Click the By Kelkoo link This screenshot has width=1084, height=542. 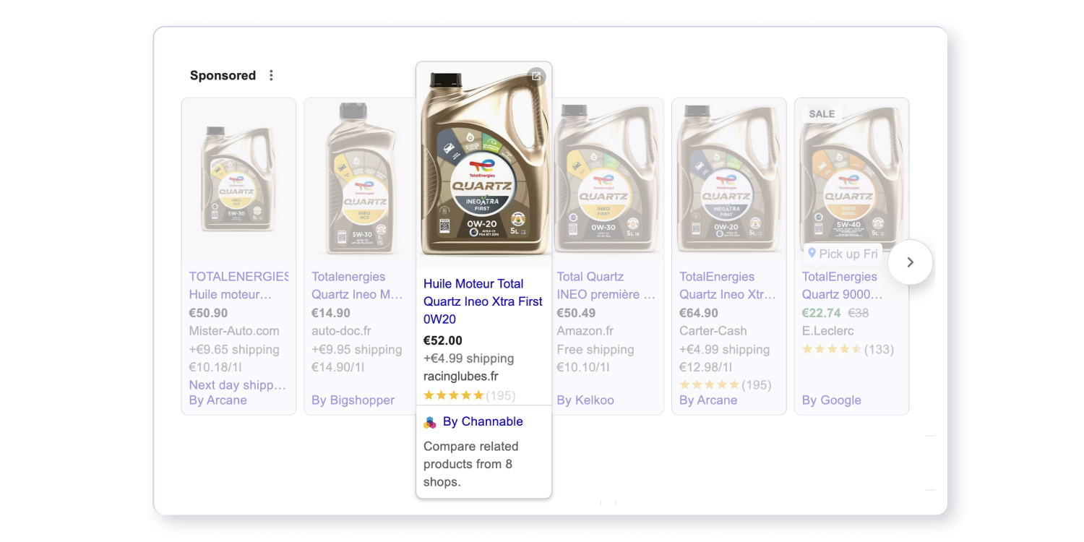[x=585, y=400]
